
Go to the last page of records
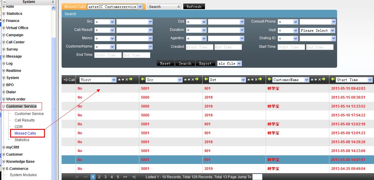[134, 177]
